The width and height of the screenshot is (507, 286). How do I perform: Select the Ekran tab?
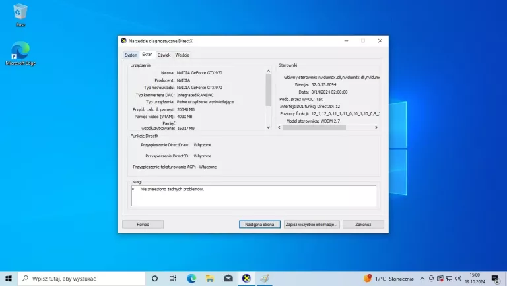[x=147, y=55]
